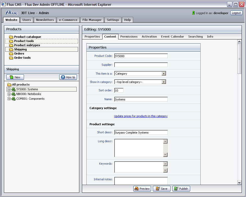Open the How to help button

click(68, 77)
